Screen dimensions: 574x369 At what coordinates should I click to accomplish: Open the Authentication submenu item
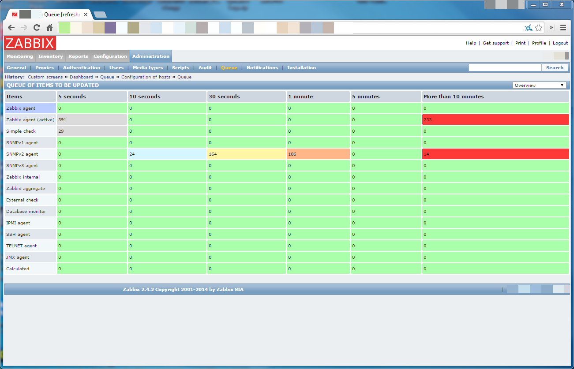82,68
